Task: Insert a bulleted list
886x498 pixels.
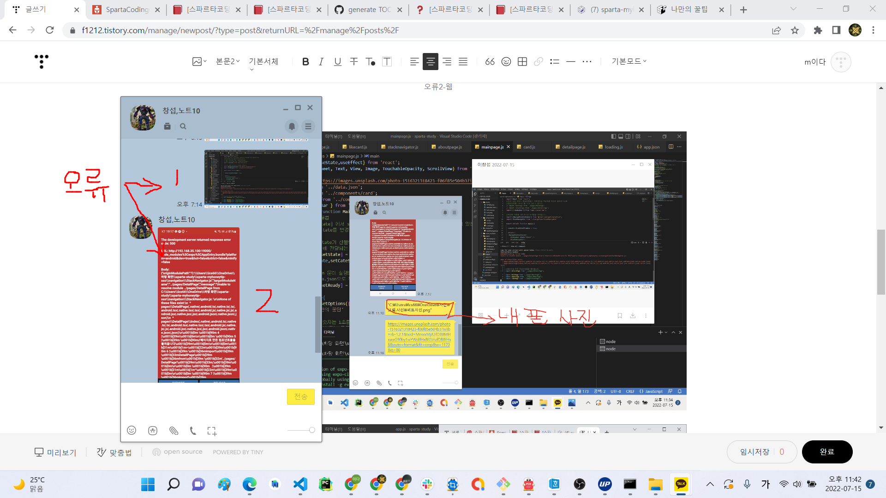Action: coord(555,61)
